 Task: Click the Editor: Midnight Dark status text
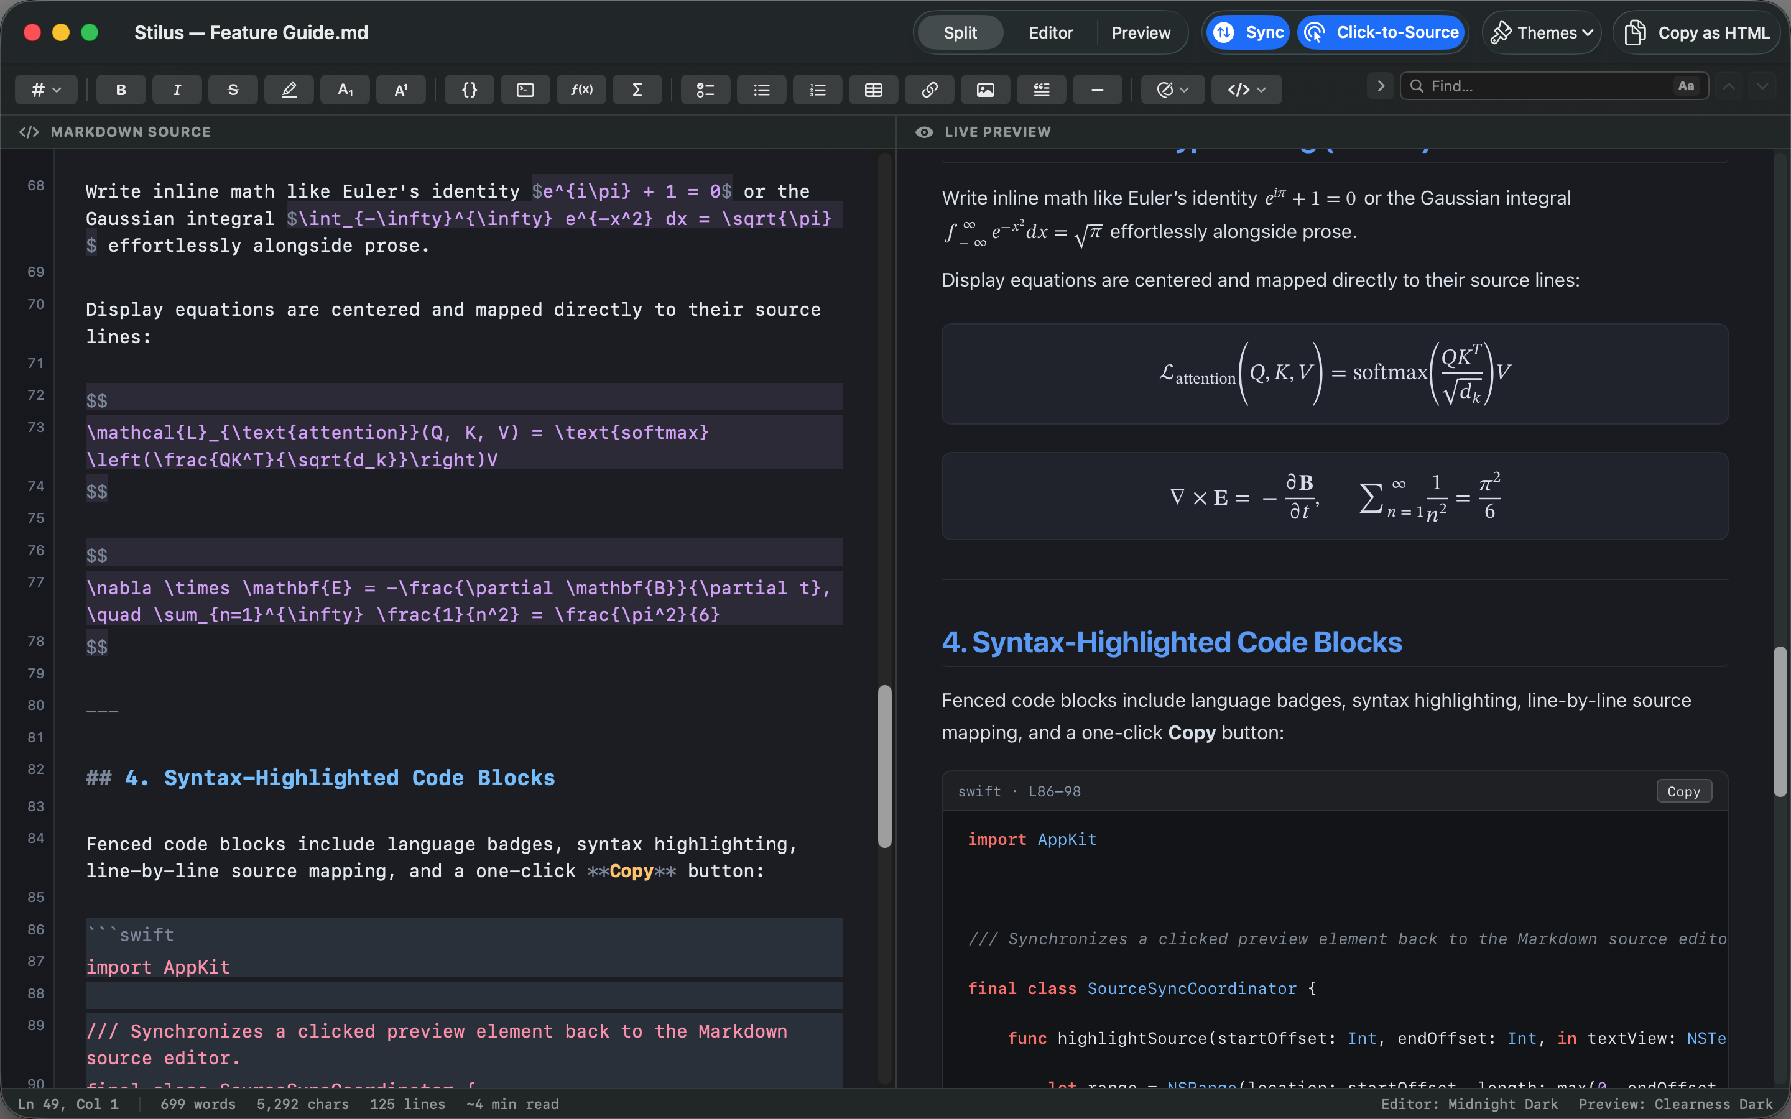[1469, 1104]
